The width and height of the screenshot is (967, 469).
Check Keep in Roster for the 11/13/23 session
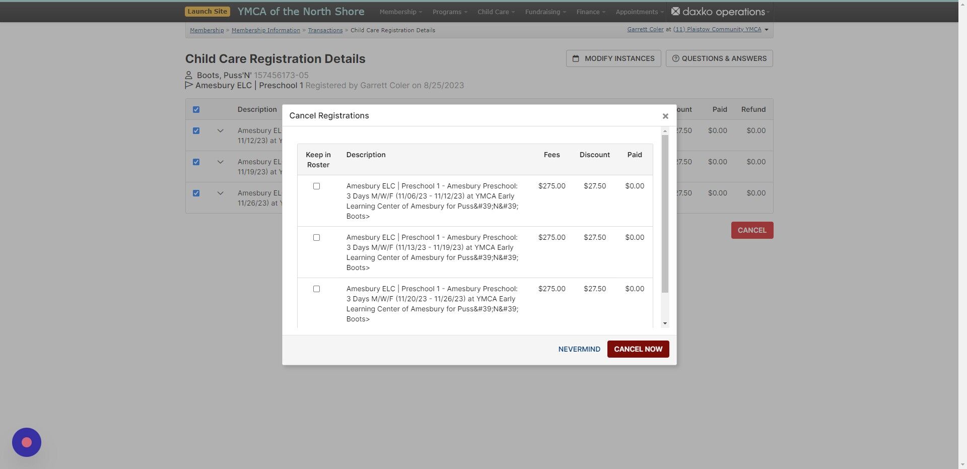(316, 237)
